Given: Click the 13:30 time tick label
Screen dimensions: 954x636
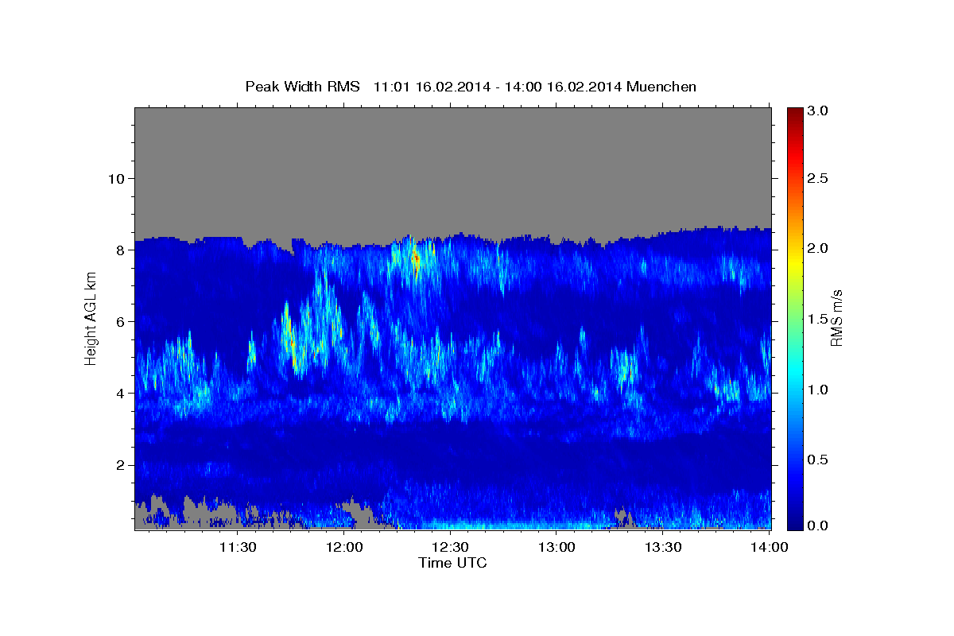Looking at the screenshot, I should tap(663, 547).
